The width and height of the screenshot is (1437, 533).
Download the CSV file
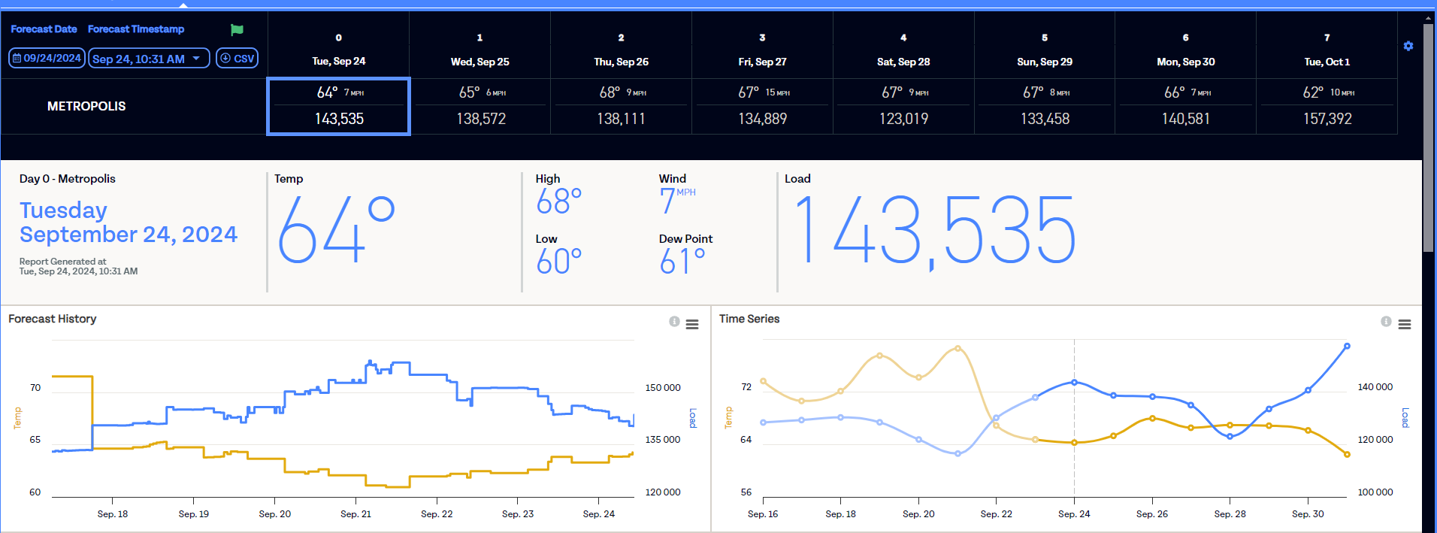pos(237,58)
